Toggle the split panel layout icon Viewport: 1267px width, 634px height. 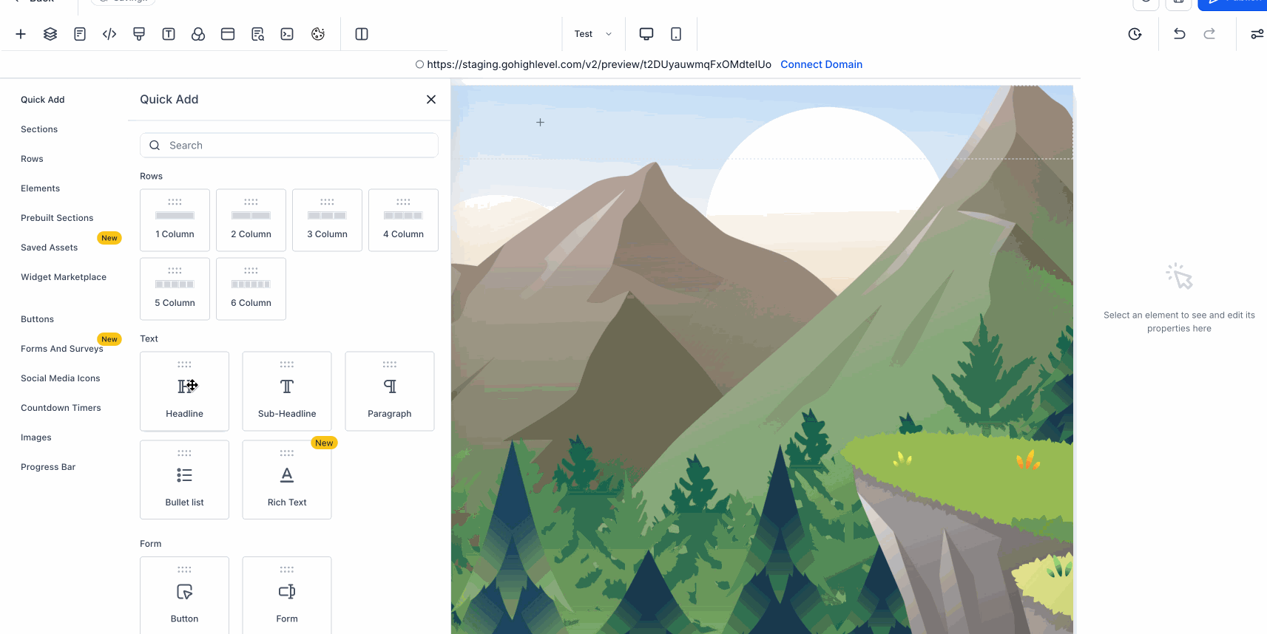362,34
